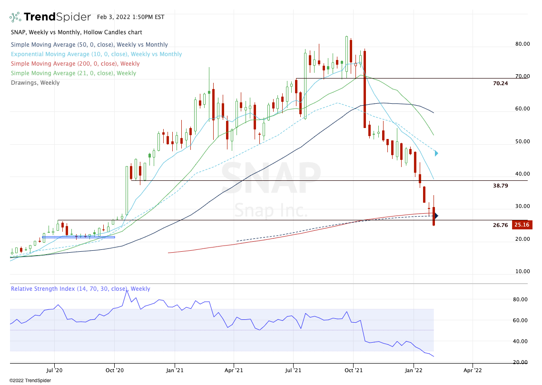
Task: Click the red 25.16 current price tag
Action: (x=522, y=225)
